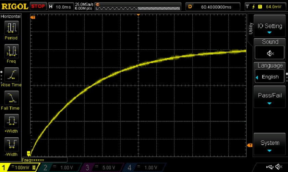Open the System menu
Viewport: 288px width, 172px height.
(x=269, y=145)
